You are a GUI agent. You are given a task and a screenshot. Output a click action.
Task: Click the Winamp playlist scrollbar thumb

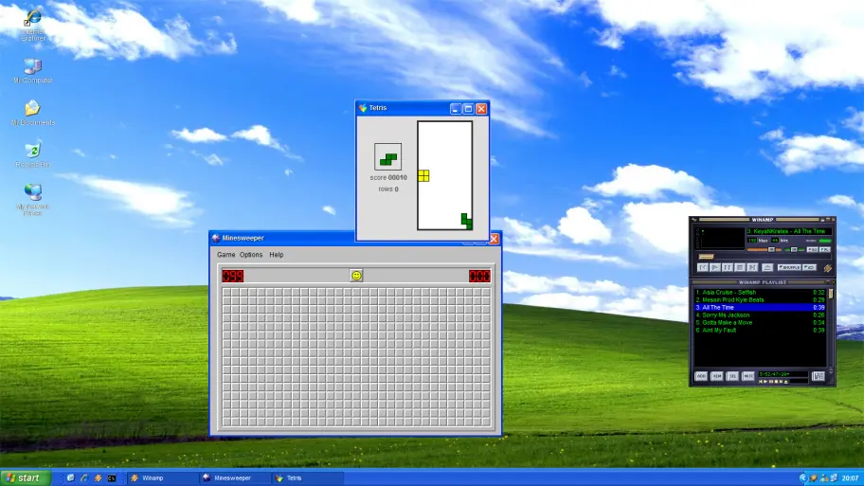pyautogui.click(x=831, y=295)
